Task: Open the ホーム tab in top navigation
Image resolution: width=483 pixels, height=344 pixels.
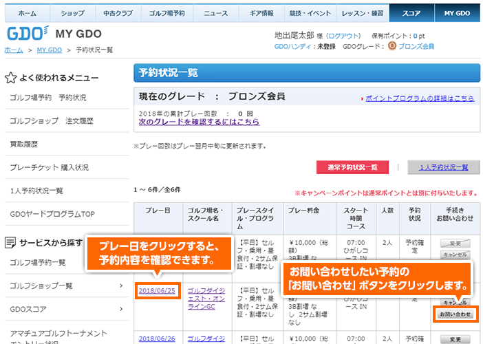Action: point(28,13)
